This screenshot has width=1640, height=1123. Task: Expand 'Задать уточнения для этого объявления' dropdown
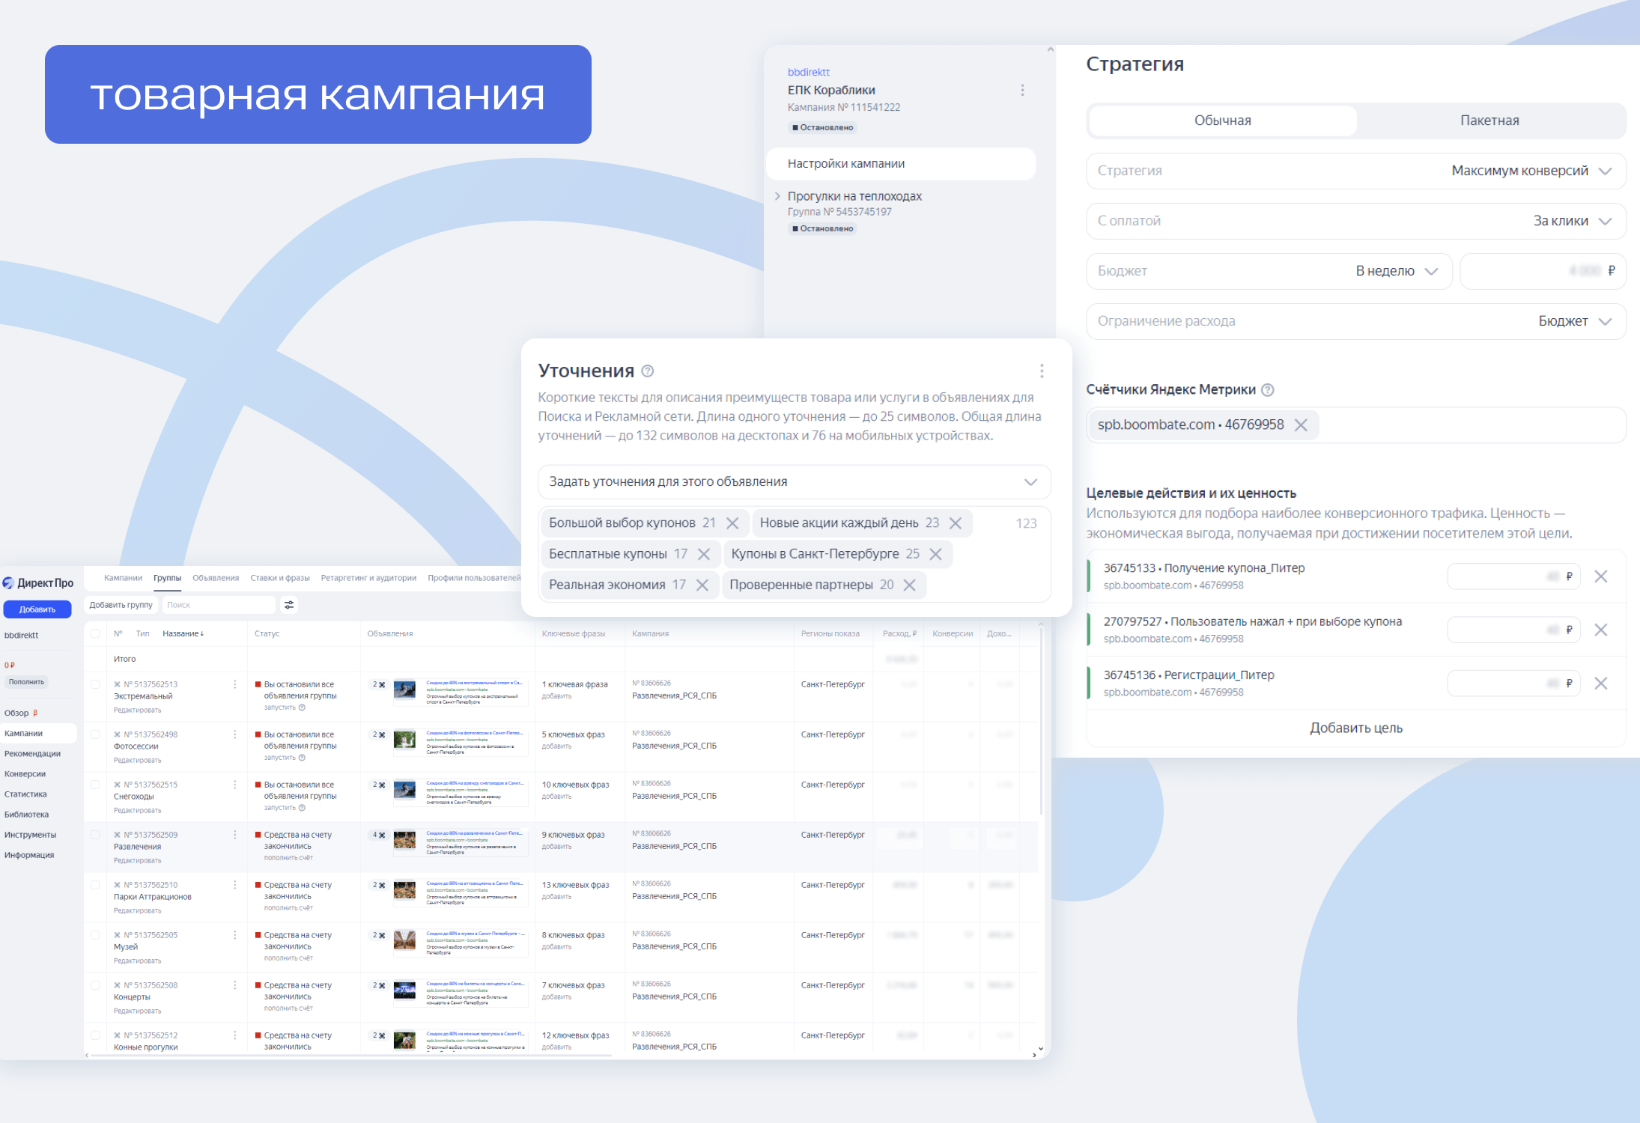795,482
